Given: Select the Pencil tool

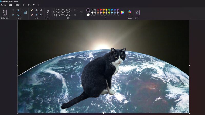Looking at the screenshot, I should click(x=32, y=10).
